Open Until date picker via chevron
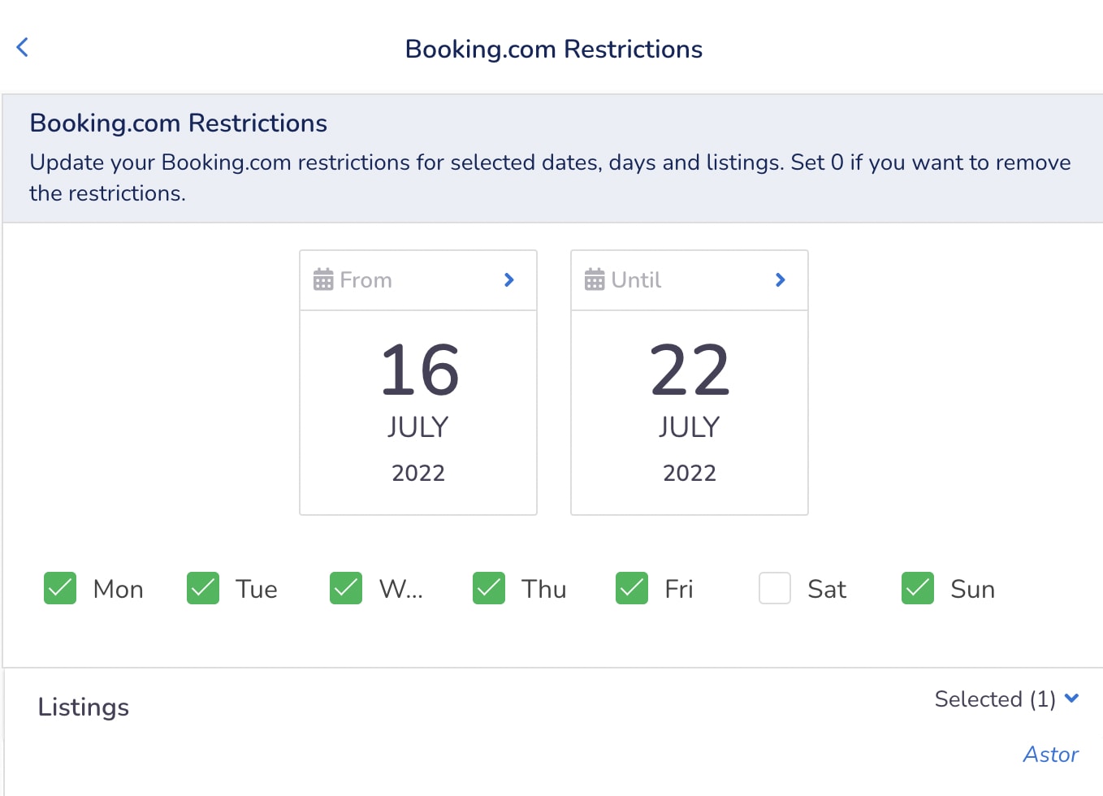 [x=781, y=279]
